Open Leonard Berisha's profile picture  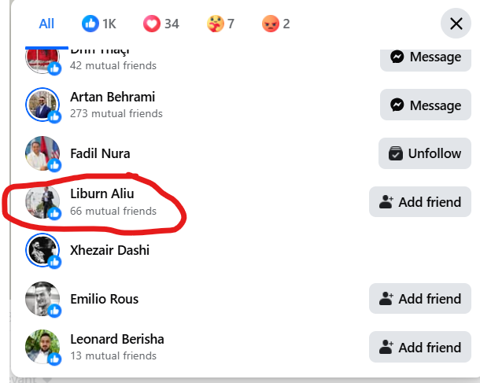42,347
